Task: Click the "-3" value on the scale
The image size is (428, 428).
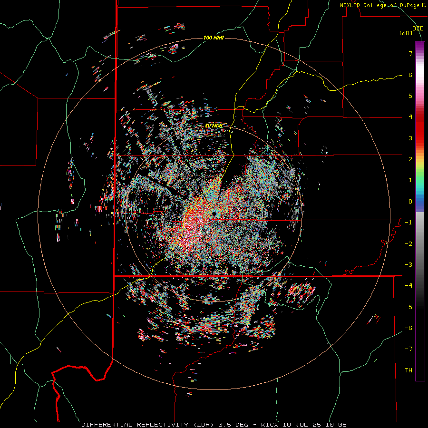Action: point(409,265)
